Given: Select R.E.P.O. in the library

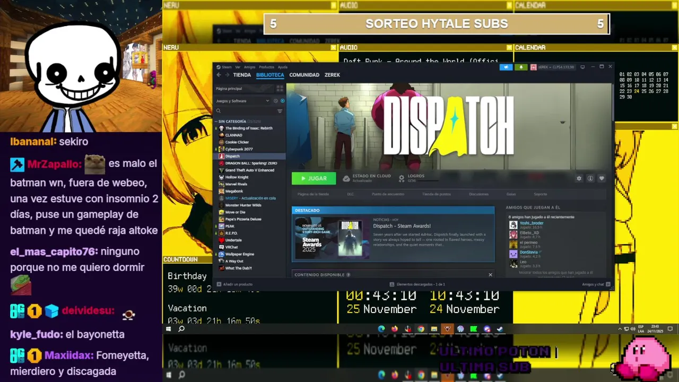Looking at the screenshot, I should (231, 233).
